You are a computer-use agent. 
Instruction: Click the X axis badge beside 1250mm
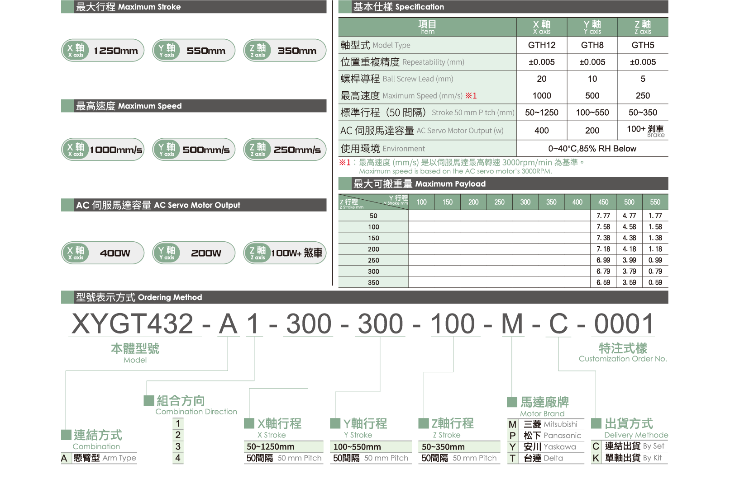coord(76,50)
